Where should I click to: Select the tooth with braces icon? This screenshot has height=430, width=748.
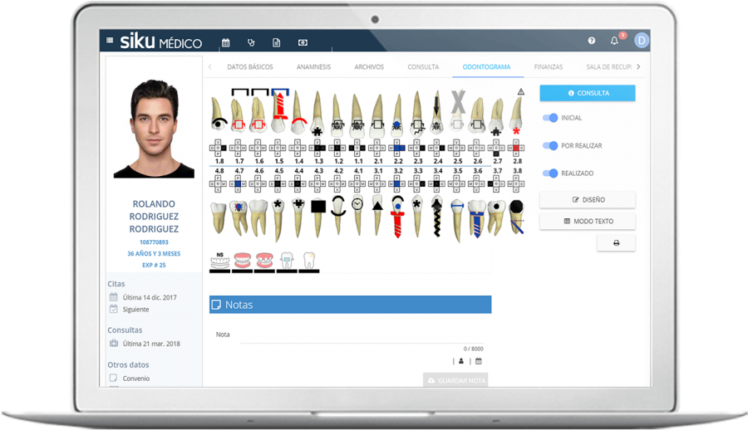(x=287, y=261)
